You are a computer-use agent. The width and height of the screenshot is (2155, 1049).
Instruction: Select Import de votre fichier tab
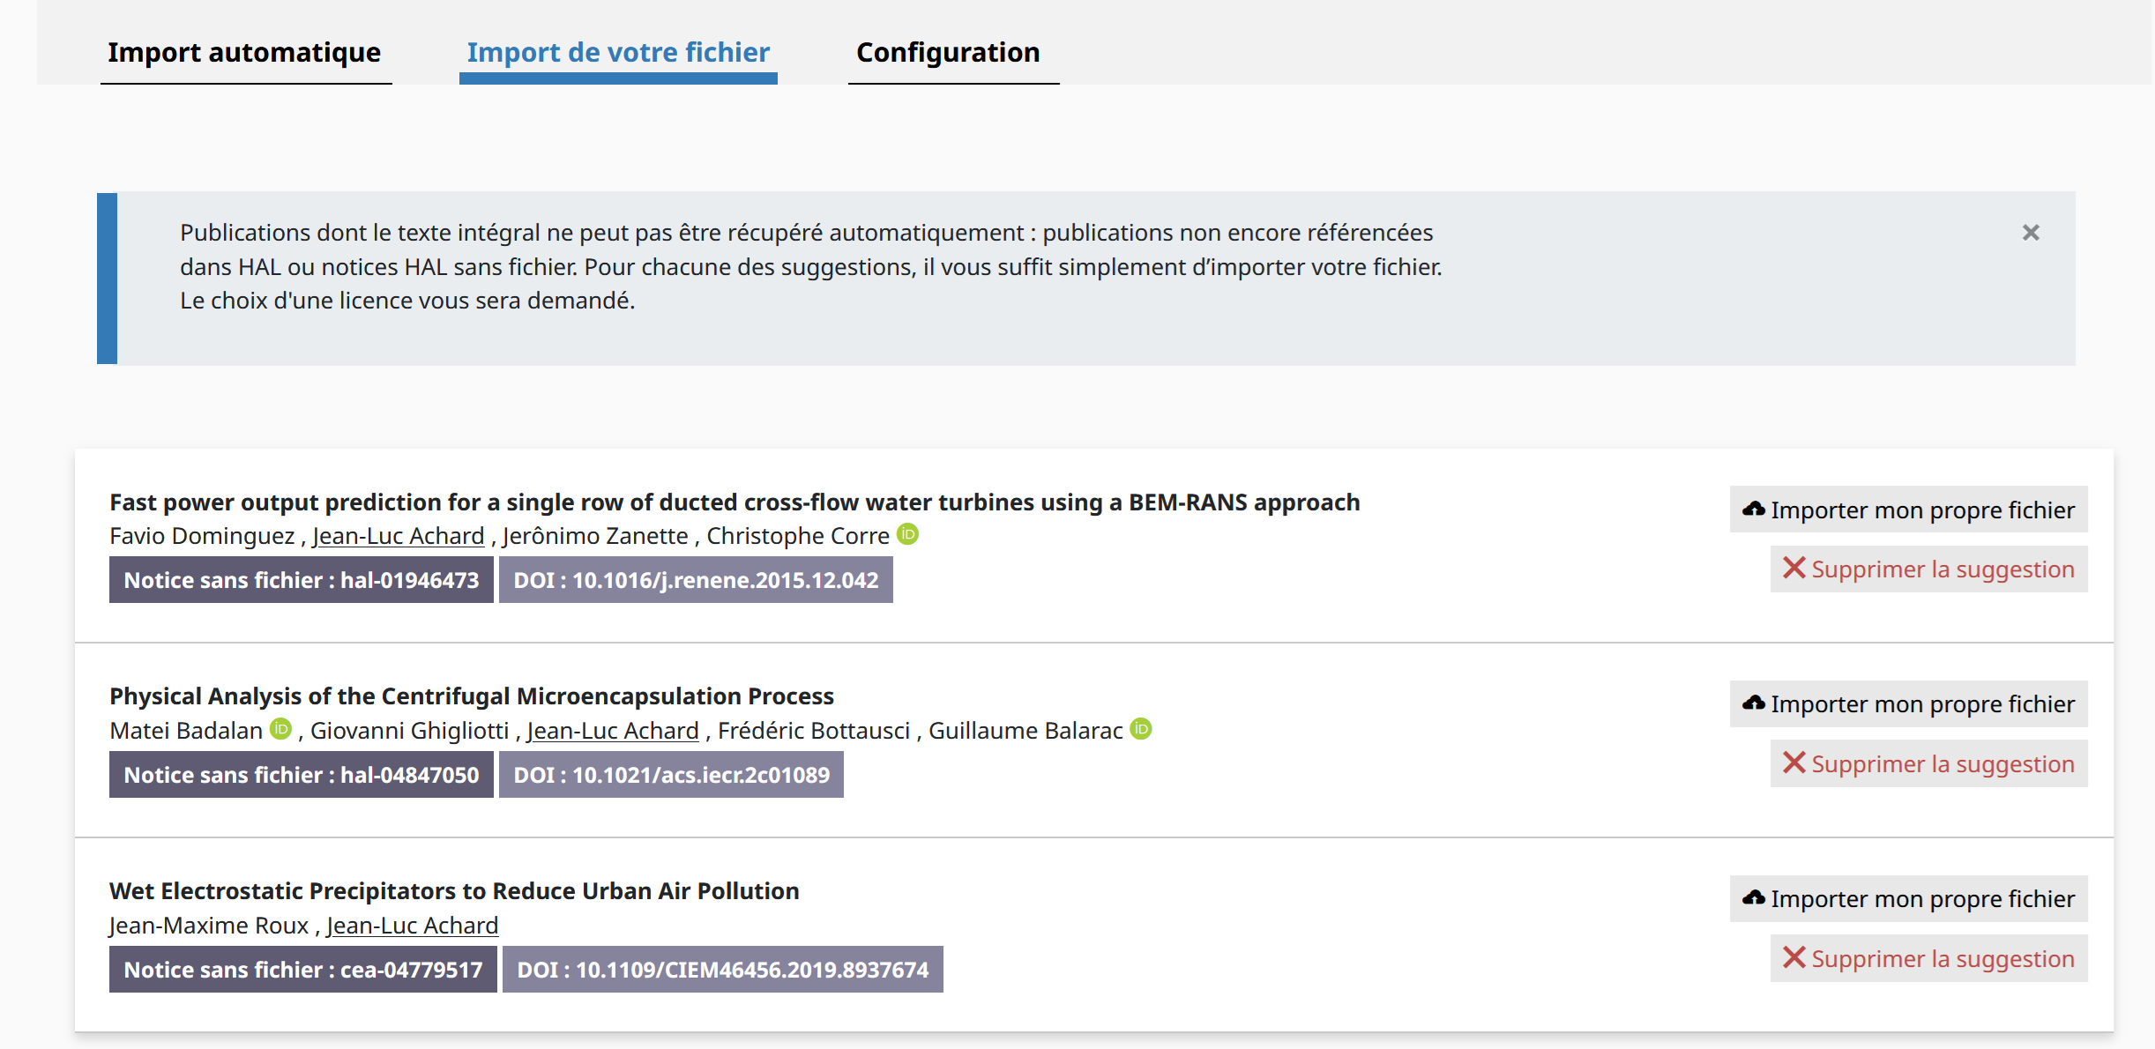pyautogui.click(x=618, y=53)
